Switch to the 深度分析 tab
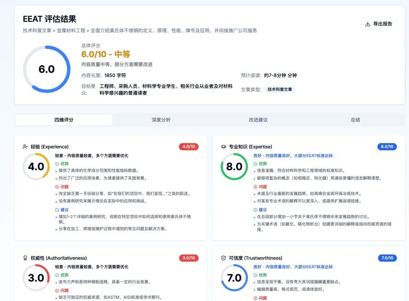The image size is (409, 301). (161, 120)
